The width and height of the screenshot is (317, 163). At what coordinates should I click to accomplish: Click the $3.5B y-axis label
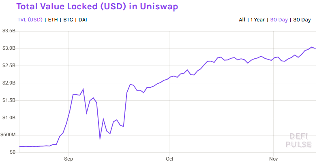pos(9,31)
